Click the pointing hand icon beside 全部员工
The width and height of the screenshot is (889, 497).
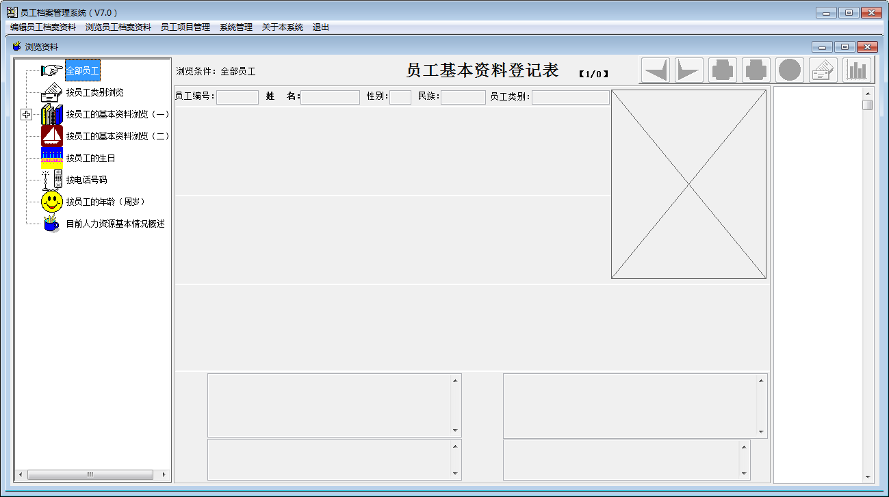pos(51,69)
